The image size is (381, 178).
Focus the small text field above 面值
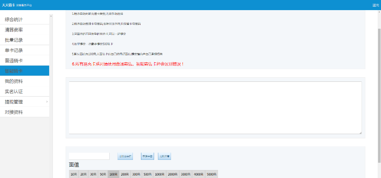[x=89, y=156]
